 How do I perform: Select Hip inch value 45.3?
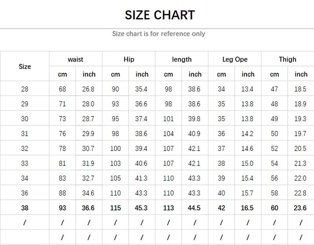pyautogui.click(x=141, y=208)
